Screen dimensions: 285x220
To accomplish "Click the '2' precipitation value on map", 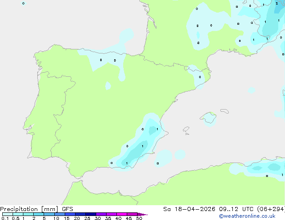I will [276, 3].
